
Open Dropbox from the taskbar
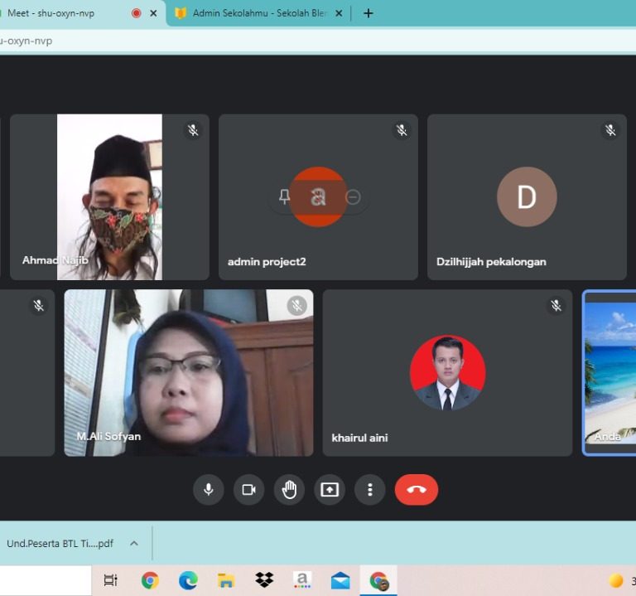click(x=264, y=580)
